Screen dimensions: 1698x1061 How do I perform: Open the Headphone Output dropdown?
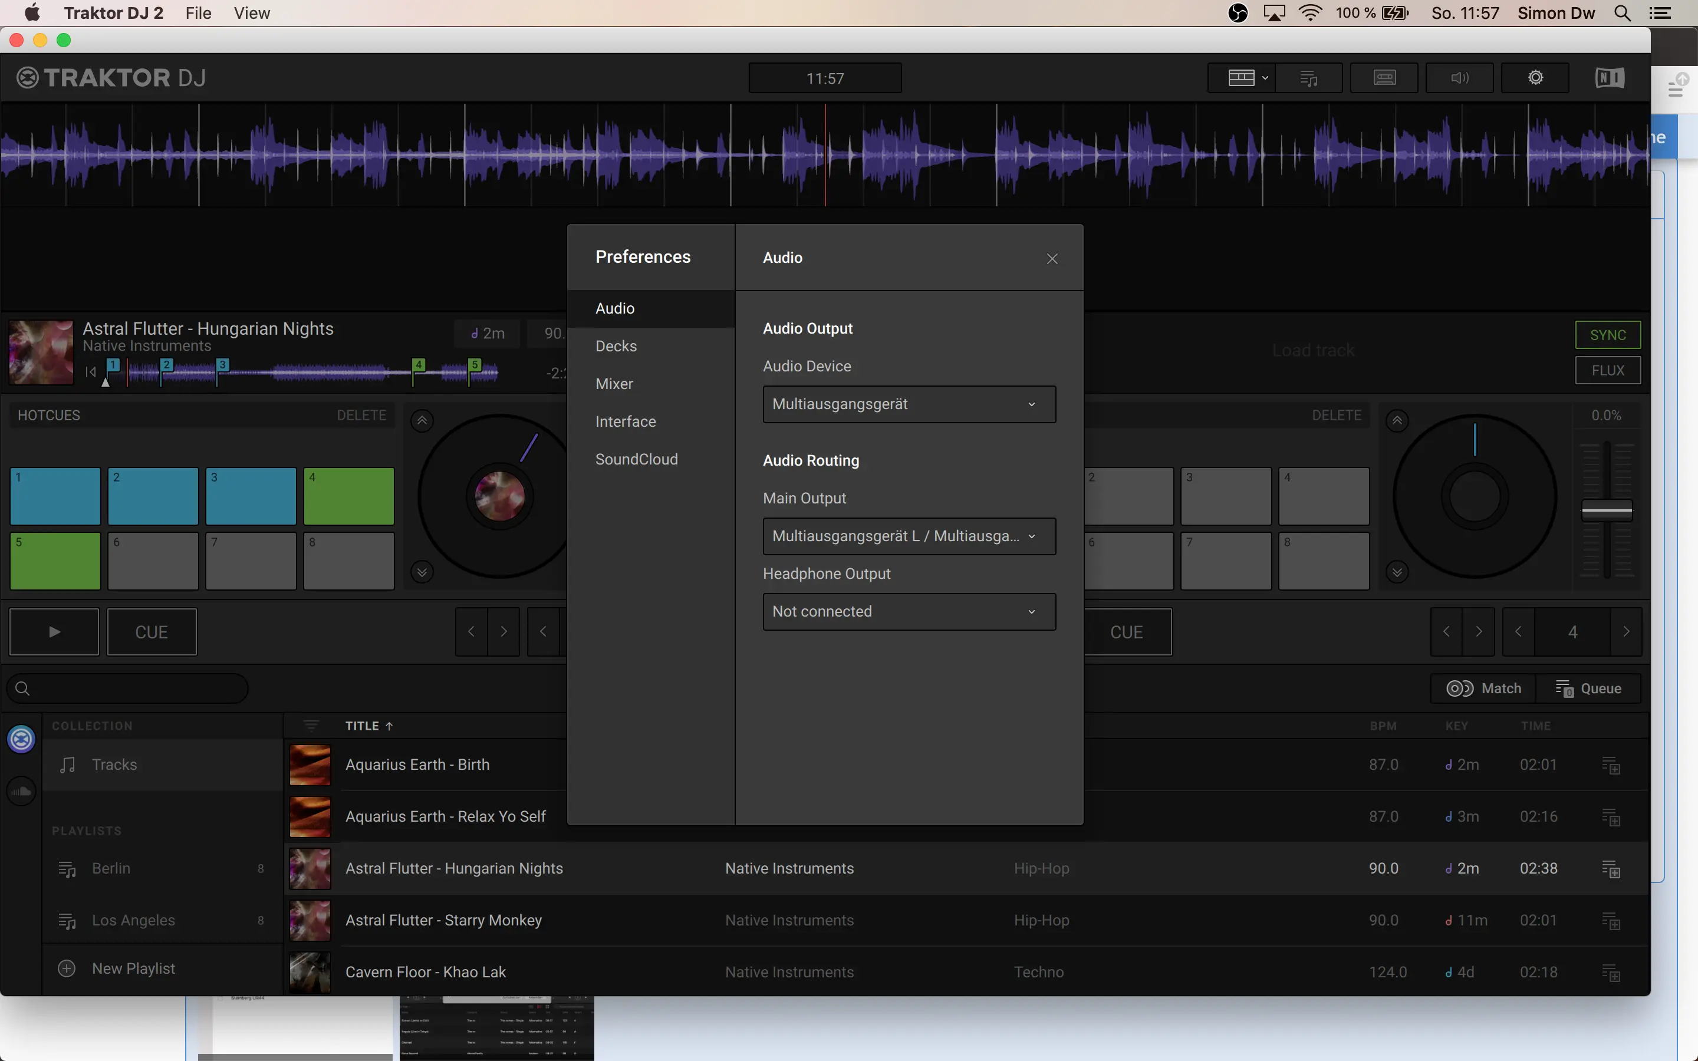[909, 612]
